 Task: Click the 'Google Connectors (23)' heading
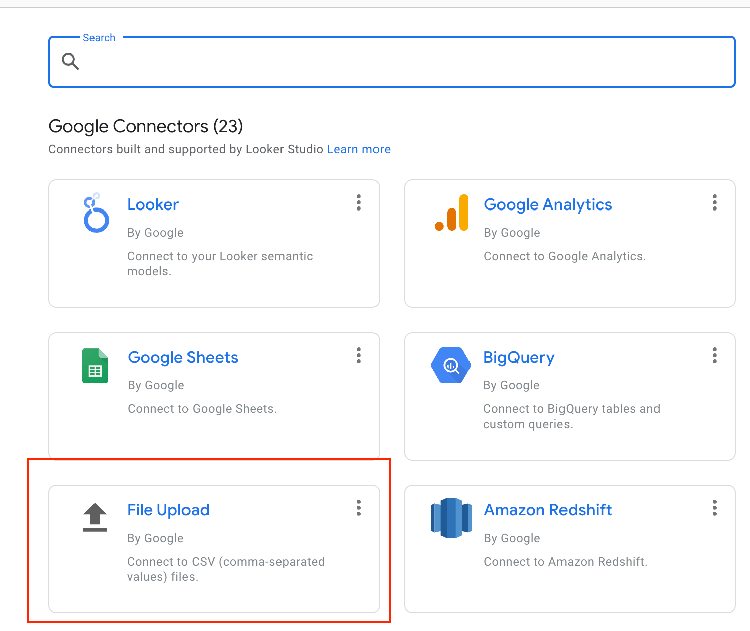[x=146, y=126]
